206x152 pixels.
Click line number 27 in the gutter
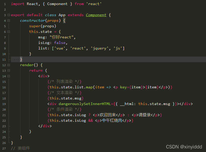click(4, 148)
